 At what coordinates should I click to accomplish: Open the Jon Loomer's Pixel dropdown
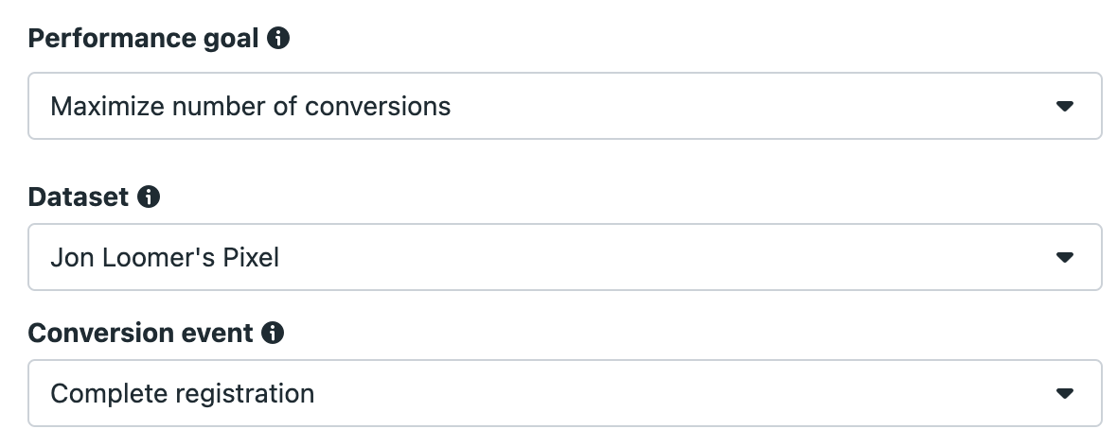coord(565,257)
